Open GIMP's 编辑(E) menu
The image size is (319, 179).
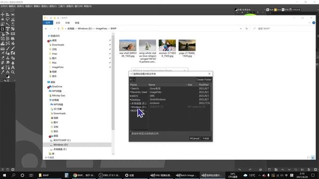coord(12,6)
